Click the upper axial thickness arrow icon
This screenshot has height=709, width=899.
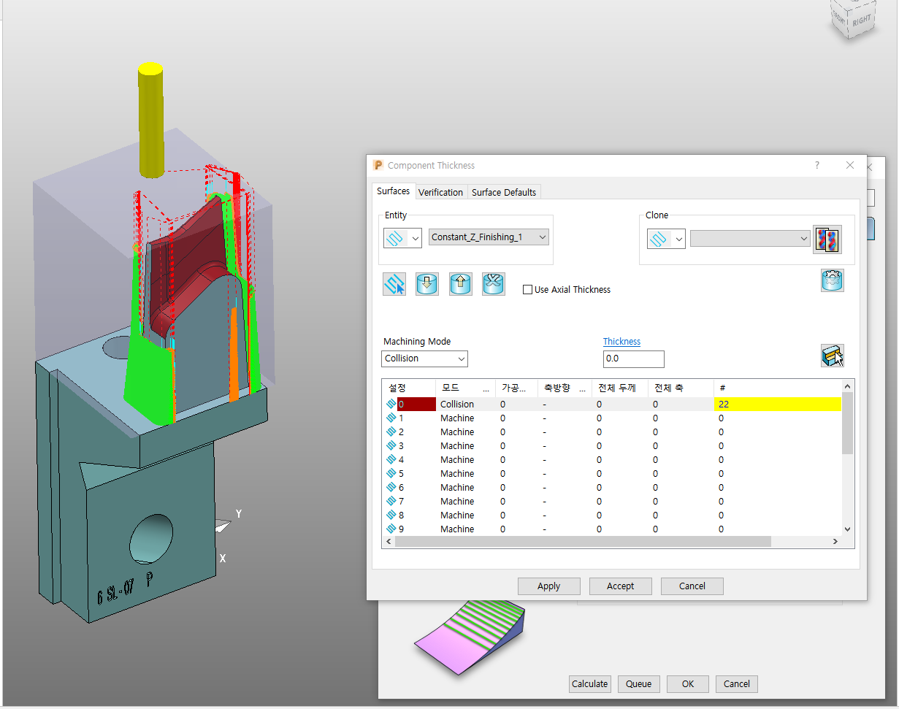pyautogui.click(x=460, y=283)
